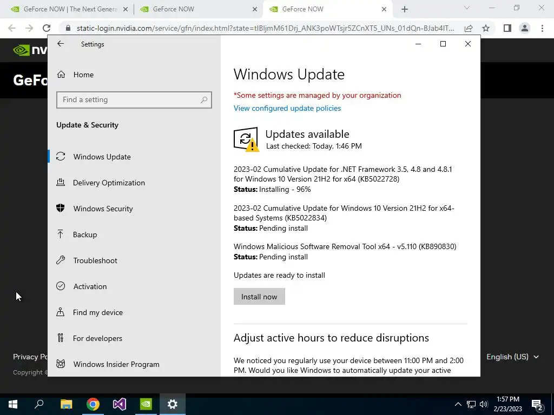Open the Chrome profile avatar menu

(x=525, y=28)
